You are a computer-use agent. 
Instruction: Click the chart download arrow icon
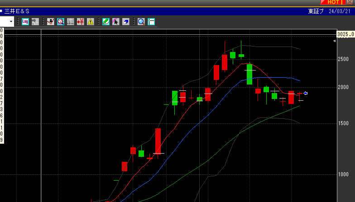50,21
